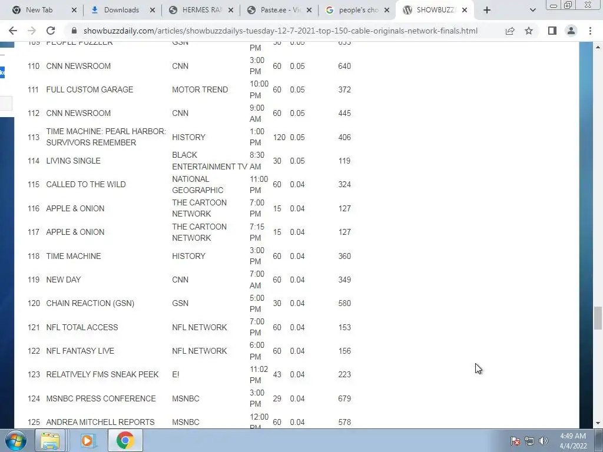Select LIVING SINGLE show title
This screenshot has height=452, width=603.
73,161
